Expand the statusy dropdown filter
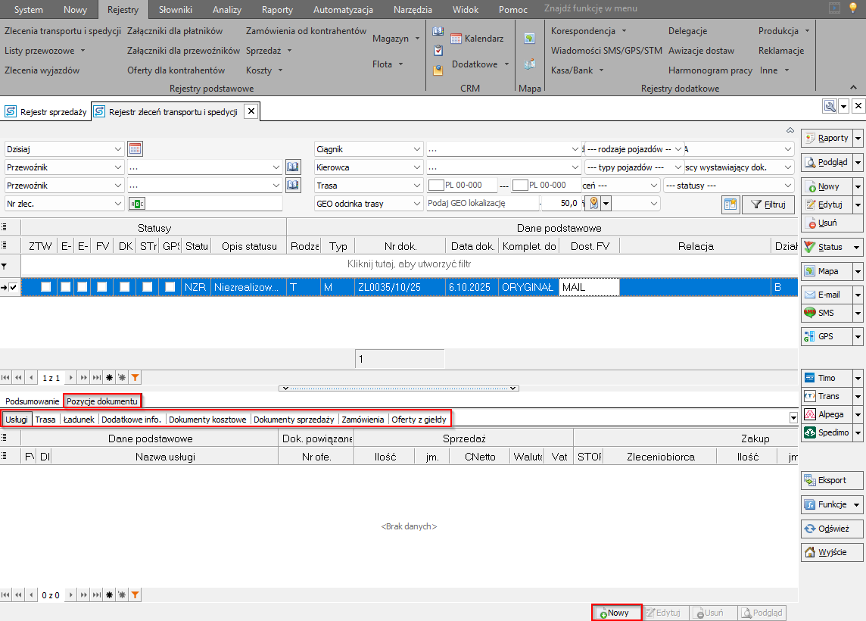This screenshot has height=621, width=866. pyautogui.click(x=787, y=186)
